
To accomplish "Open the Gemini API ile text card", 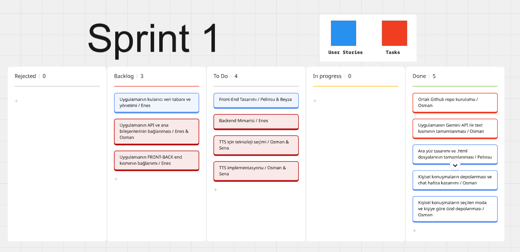I will (x=455, y=129).
